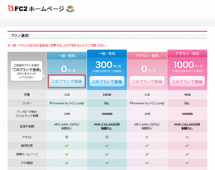The width and height of the screenshot is (215, 170).
Task: Click the 容量 row label
Action: (x=27, y=95)
